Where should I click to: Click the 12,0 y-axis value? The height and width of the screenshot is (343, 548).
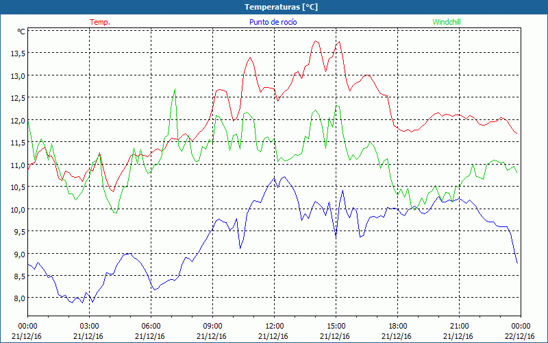(x=18, y=121)
